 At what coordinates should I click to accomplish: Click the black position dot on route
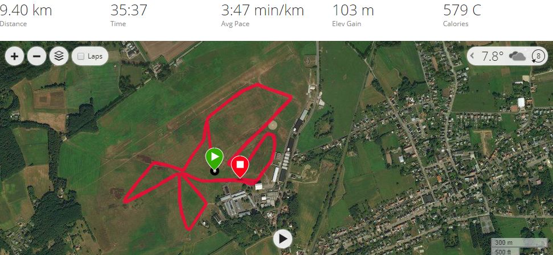coord(215,172)
